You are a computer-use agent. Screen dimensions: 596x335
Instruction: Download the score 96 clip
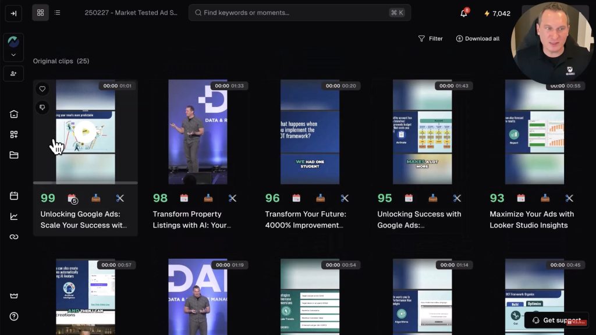click(321, 198)
